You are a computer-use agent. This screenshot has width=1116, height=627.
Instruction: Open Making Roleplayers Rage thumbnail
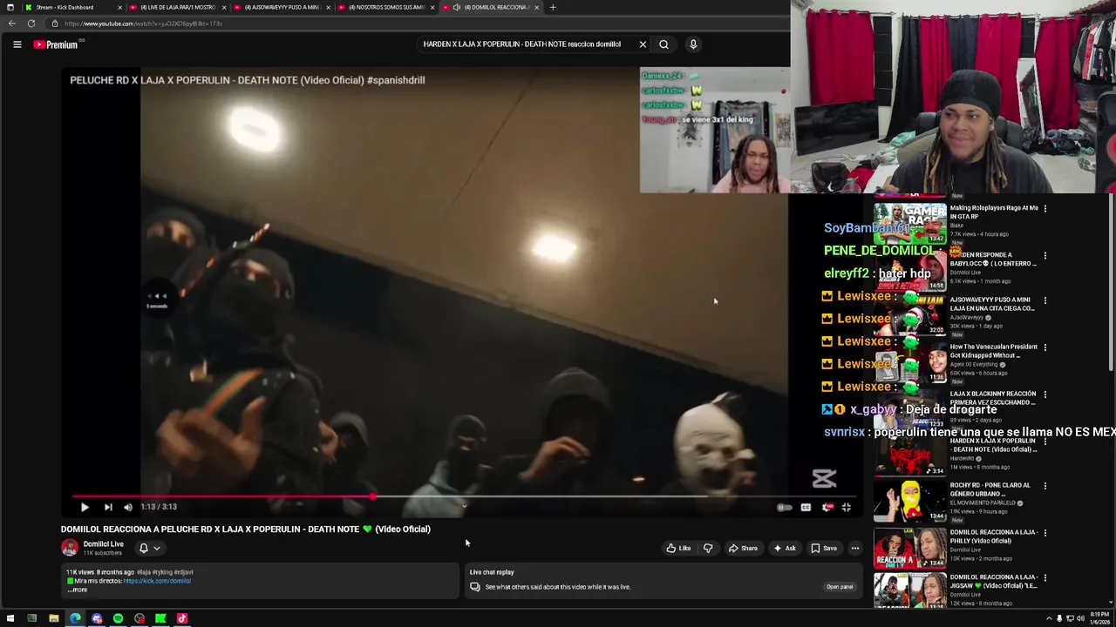(909, 224)
